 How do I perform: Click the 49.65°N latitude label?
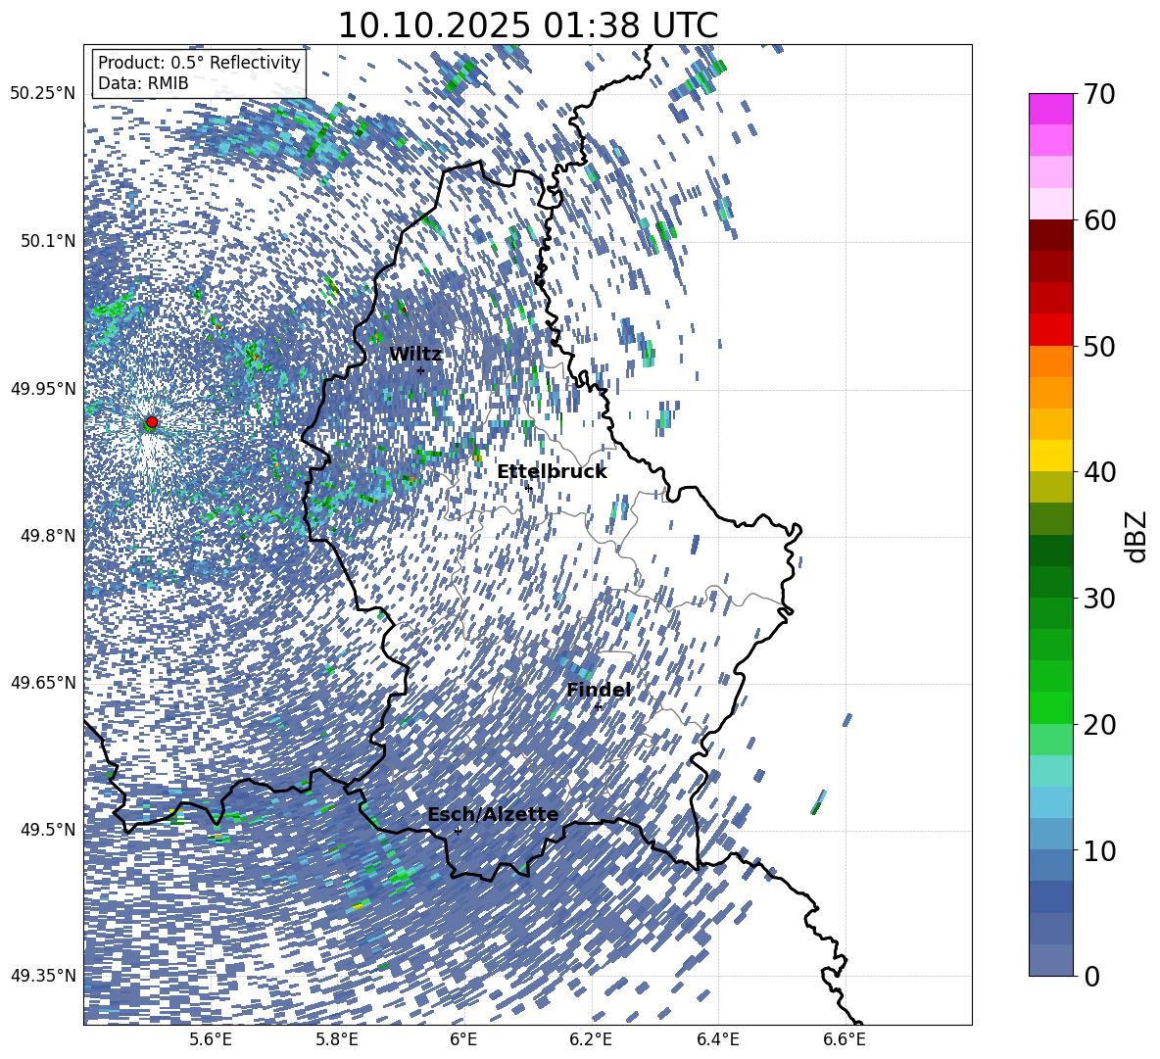click(x=43, y=682)
